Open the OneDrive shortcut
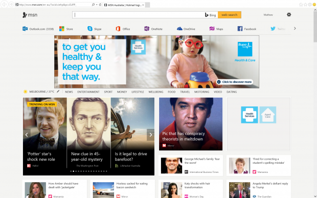Image resolution: width=317 pixels, height=198 pixels. pos(186,29)
